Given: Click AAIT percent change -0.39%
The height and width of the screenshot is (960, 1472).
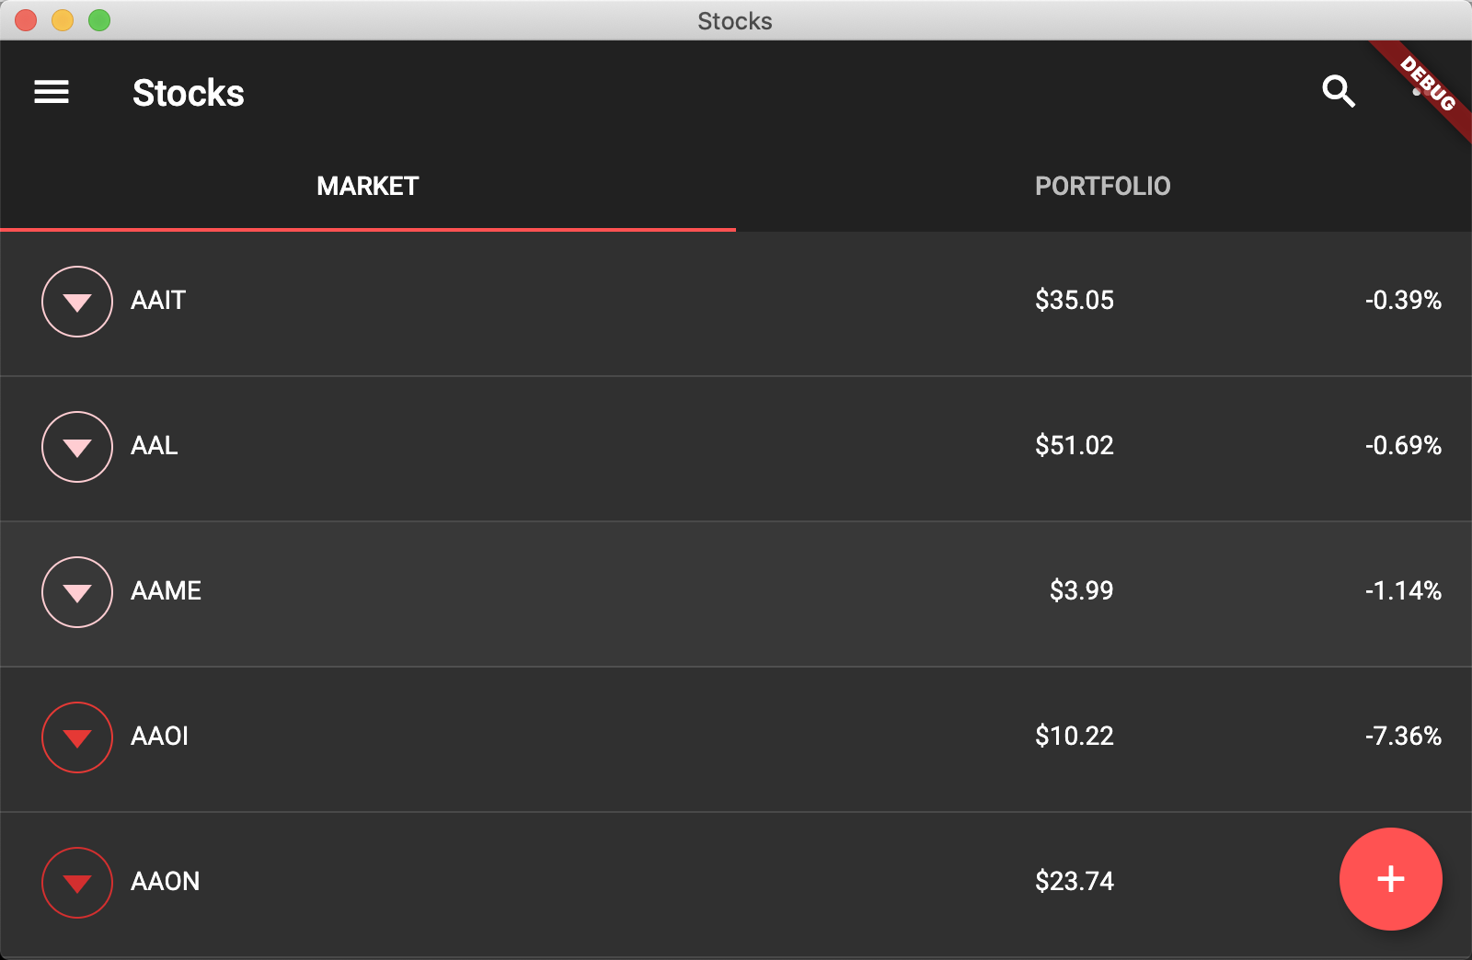Looking at the screenshot, I should [1403, 300].
